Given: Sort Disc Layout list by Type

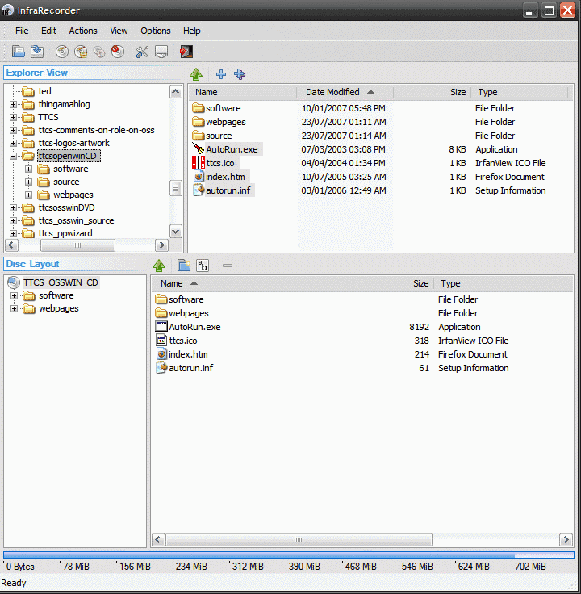Looking at the screenshot, I should tap(503, 283).
